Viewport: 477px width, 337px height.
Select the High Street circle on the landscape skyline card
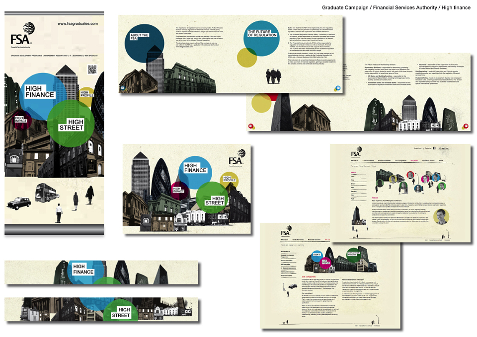pos(212,198)
